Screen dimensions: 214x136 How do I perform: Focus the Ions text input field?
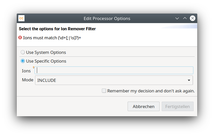[114, 70]
